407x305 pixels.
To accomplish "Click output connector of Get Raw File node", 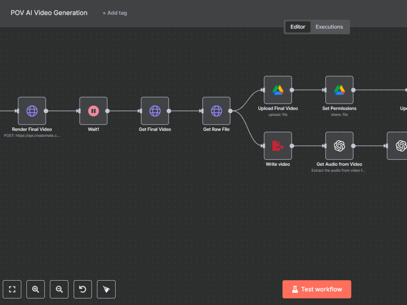I will tap(230, 111).
